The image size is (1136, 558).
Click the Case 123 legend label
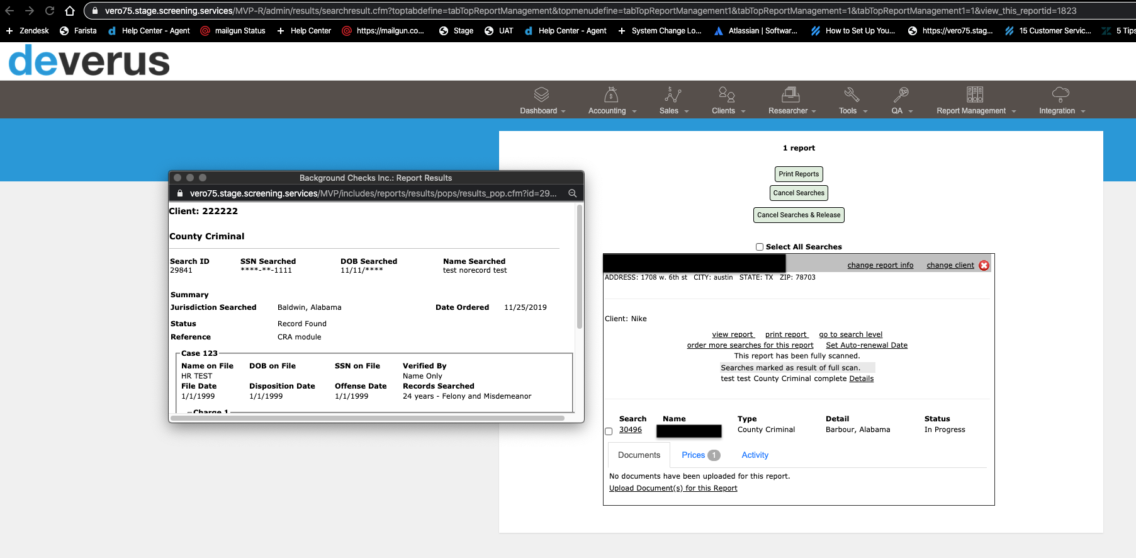coord(199,353)
